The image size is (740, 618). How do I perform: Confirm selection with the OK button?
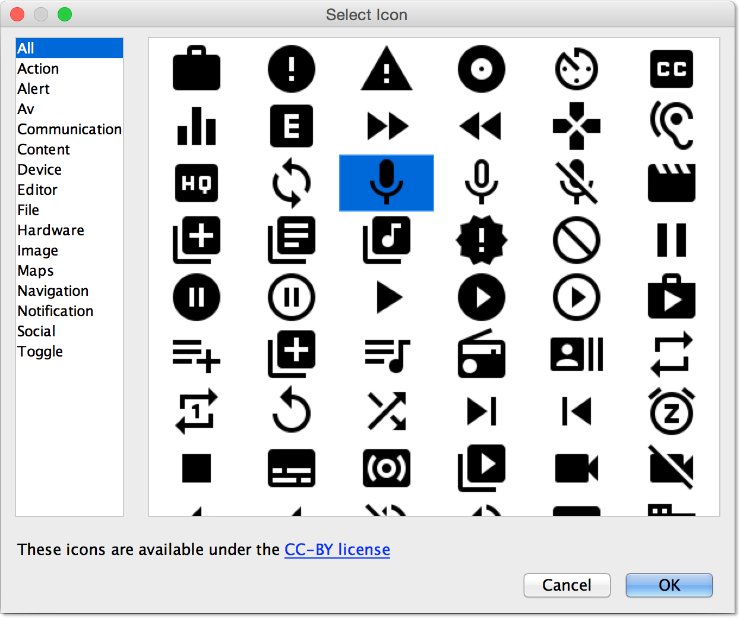669,585
